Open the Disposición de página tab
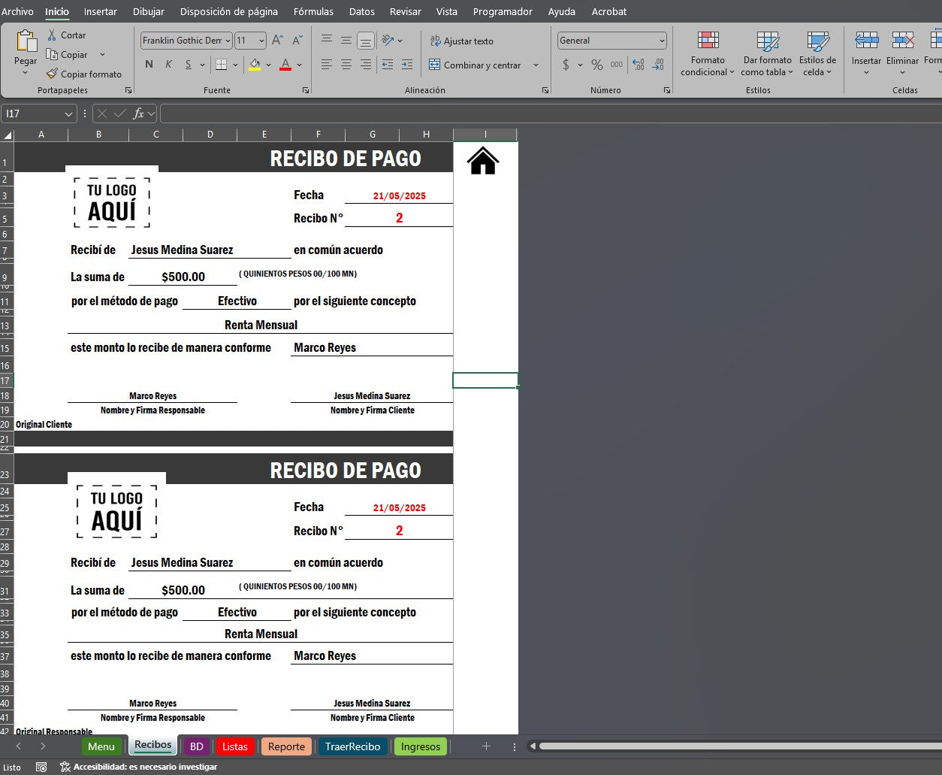Viewport: 942px width, 775px height. click(x=229, y=11)
